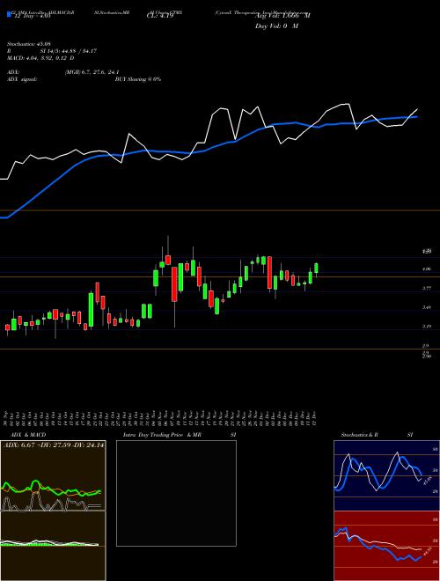Viewport: 440px width, 581px height.
Task: Click the 'Day Vol: 0 M' value
Action: coord(276,26)
